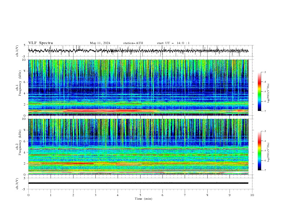The width and height of the screenshot is (284, 219).
Task: Click the May 11, 2024 date label
Action: [x=100, y=43]
